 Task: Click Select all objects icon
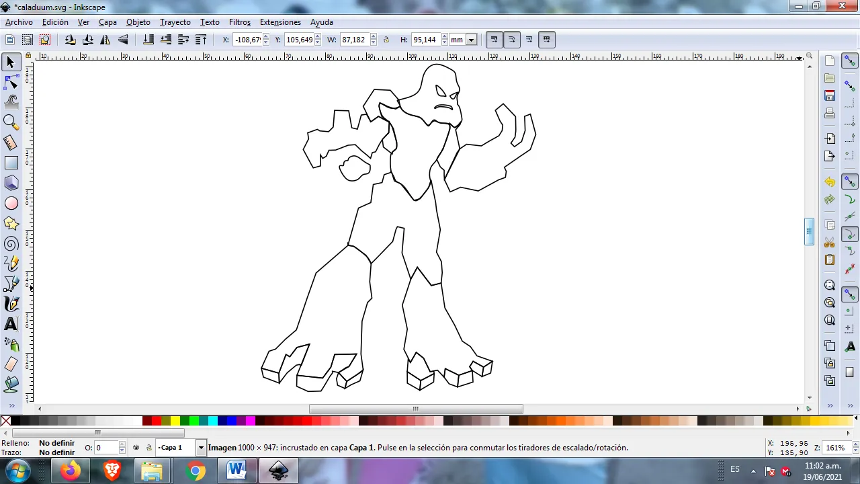coord(10,40)
